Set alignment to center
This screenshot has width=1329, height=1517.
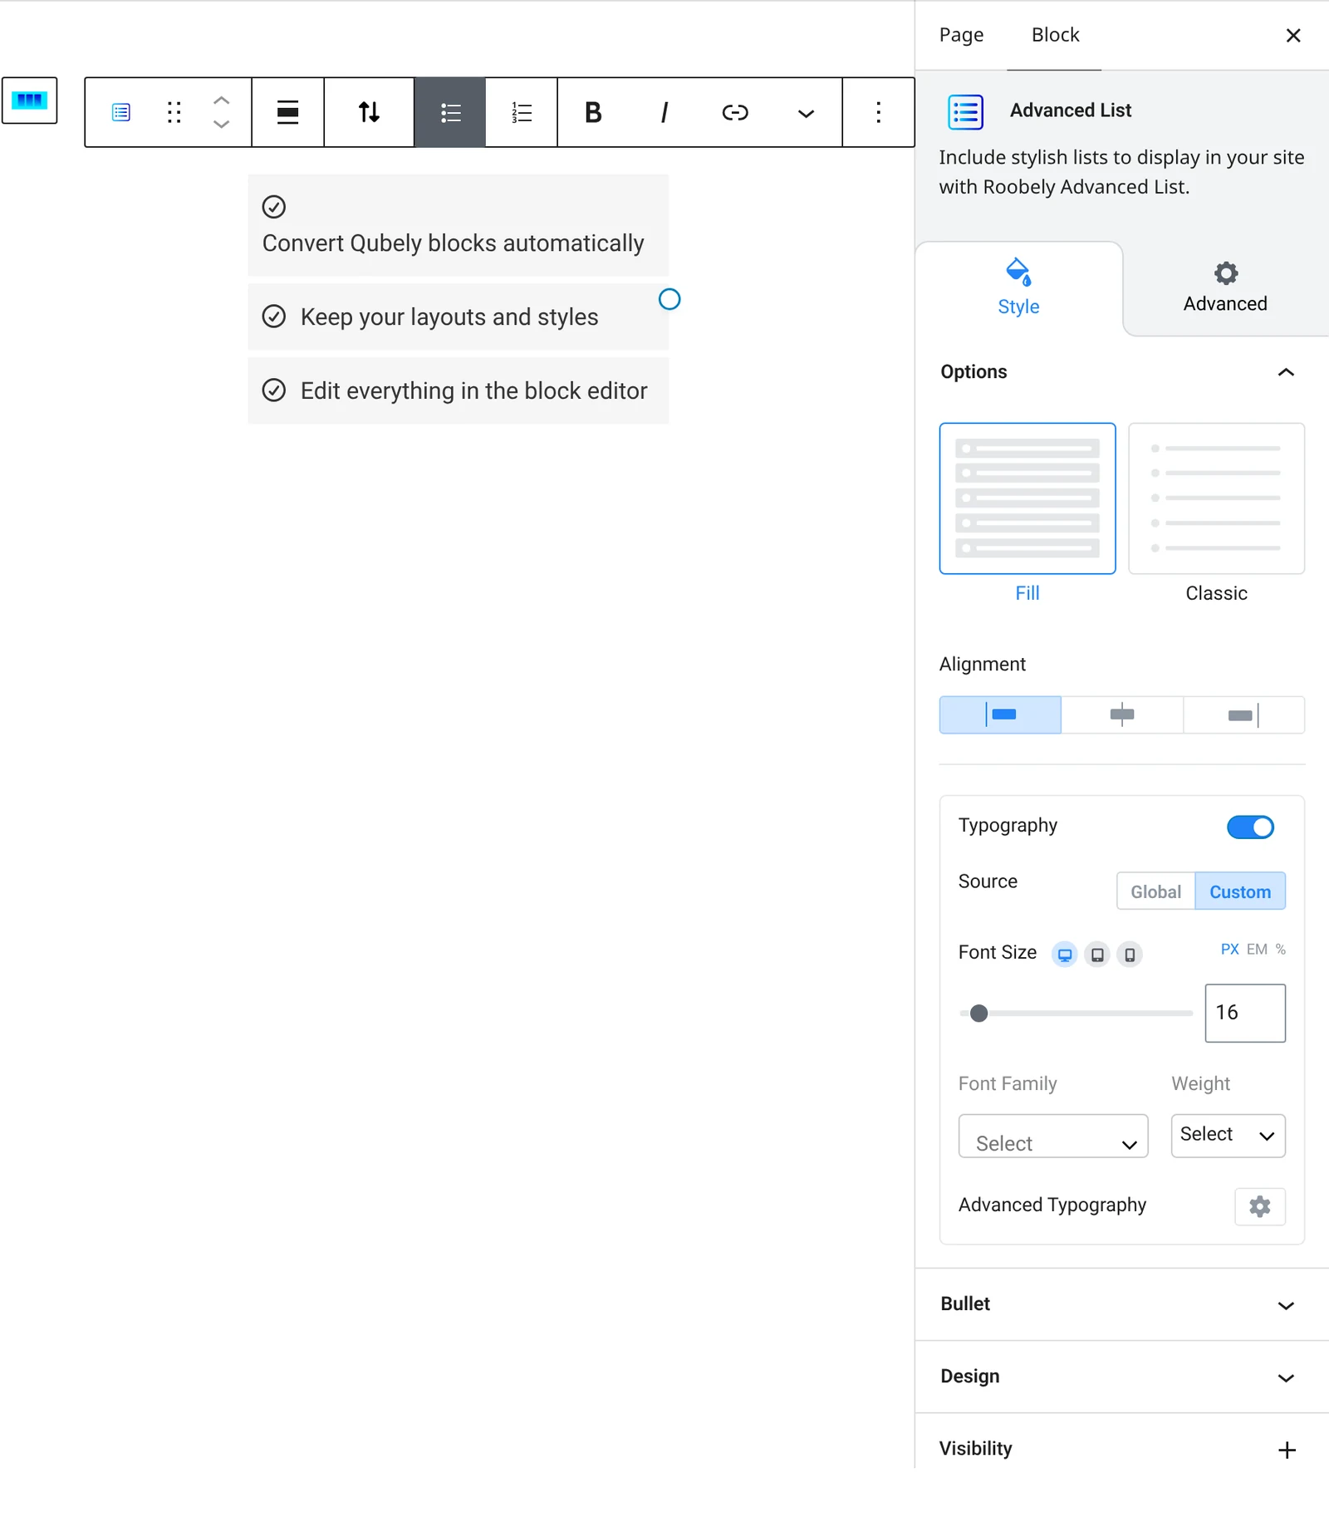[1122, 714]
